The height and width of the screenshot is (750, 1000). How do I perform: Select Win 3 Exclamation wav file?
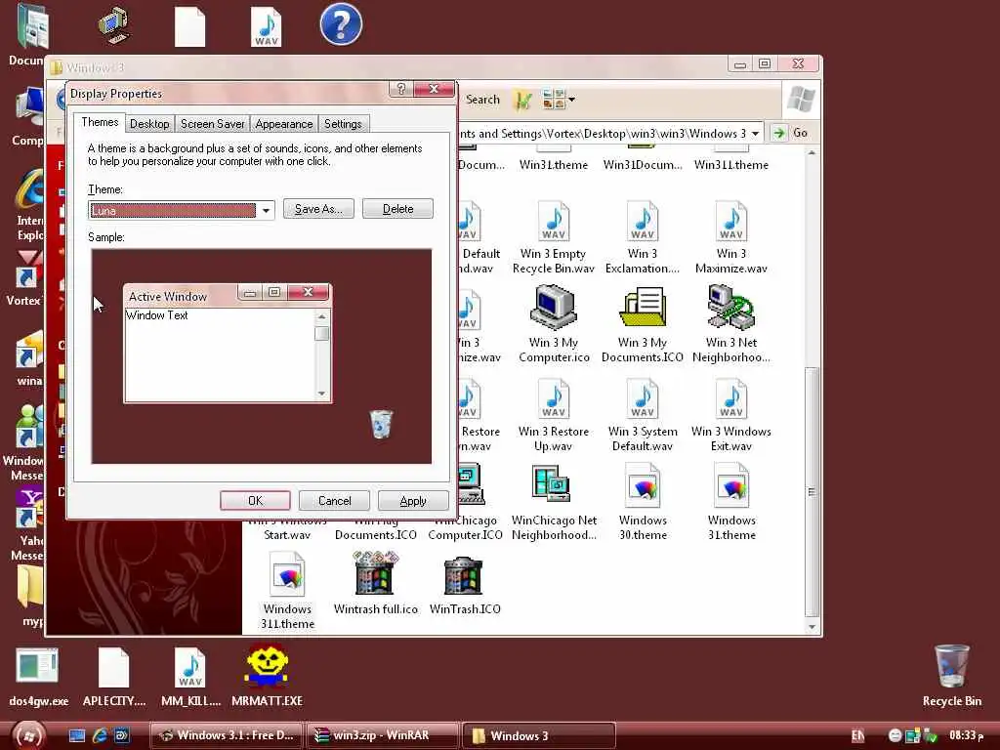pyautogui.click(x=643, y=237)
